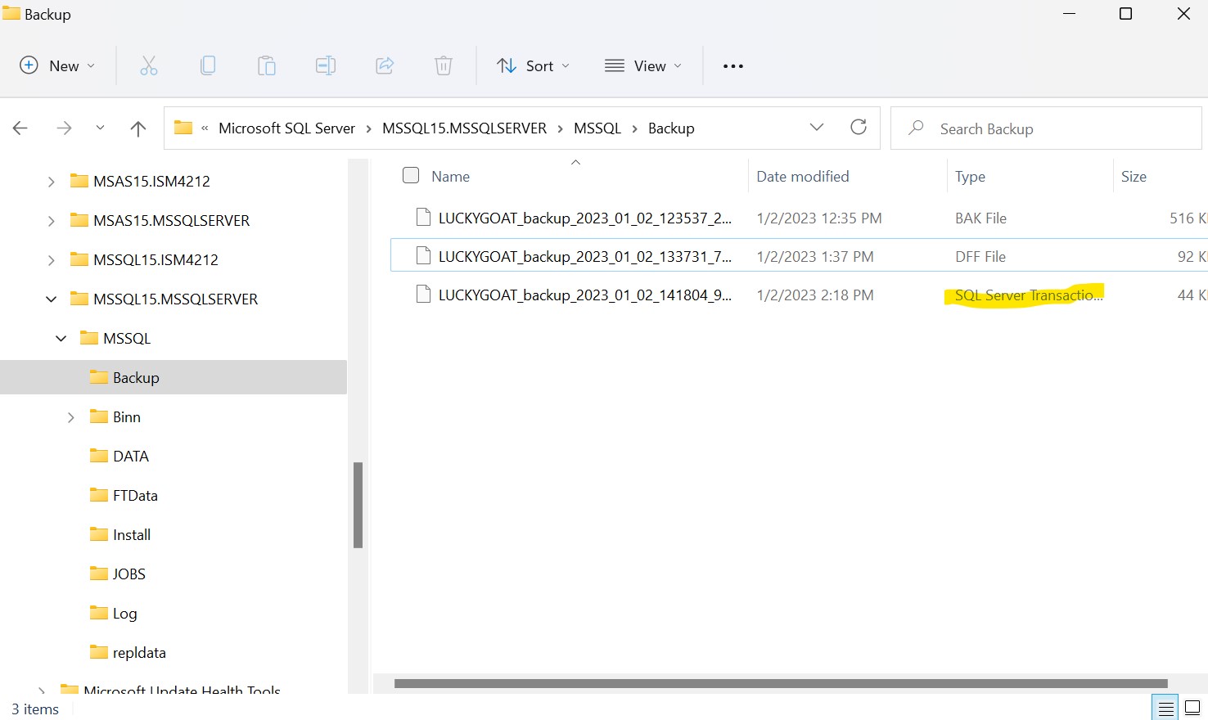
Task: Go up one folder level
Action: pyautogui.click(x=138, y=128)
